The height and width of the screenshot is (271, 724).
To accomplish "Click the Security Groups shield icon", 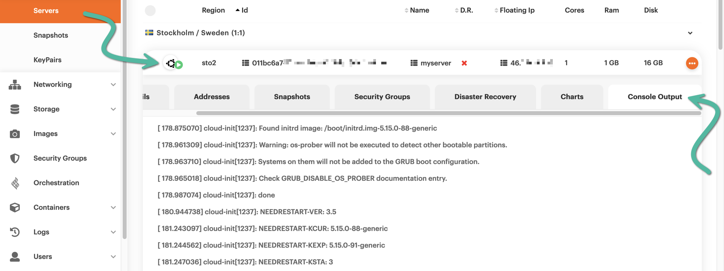I will (15, 158).
